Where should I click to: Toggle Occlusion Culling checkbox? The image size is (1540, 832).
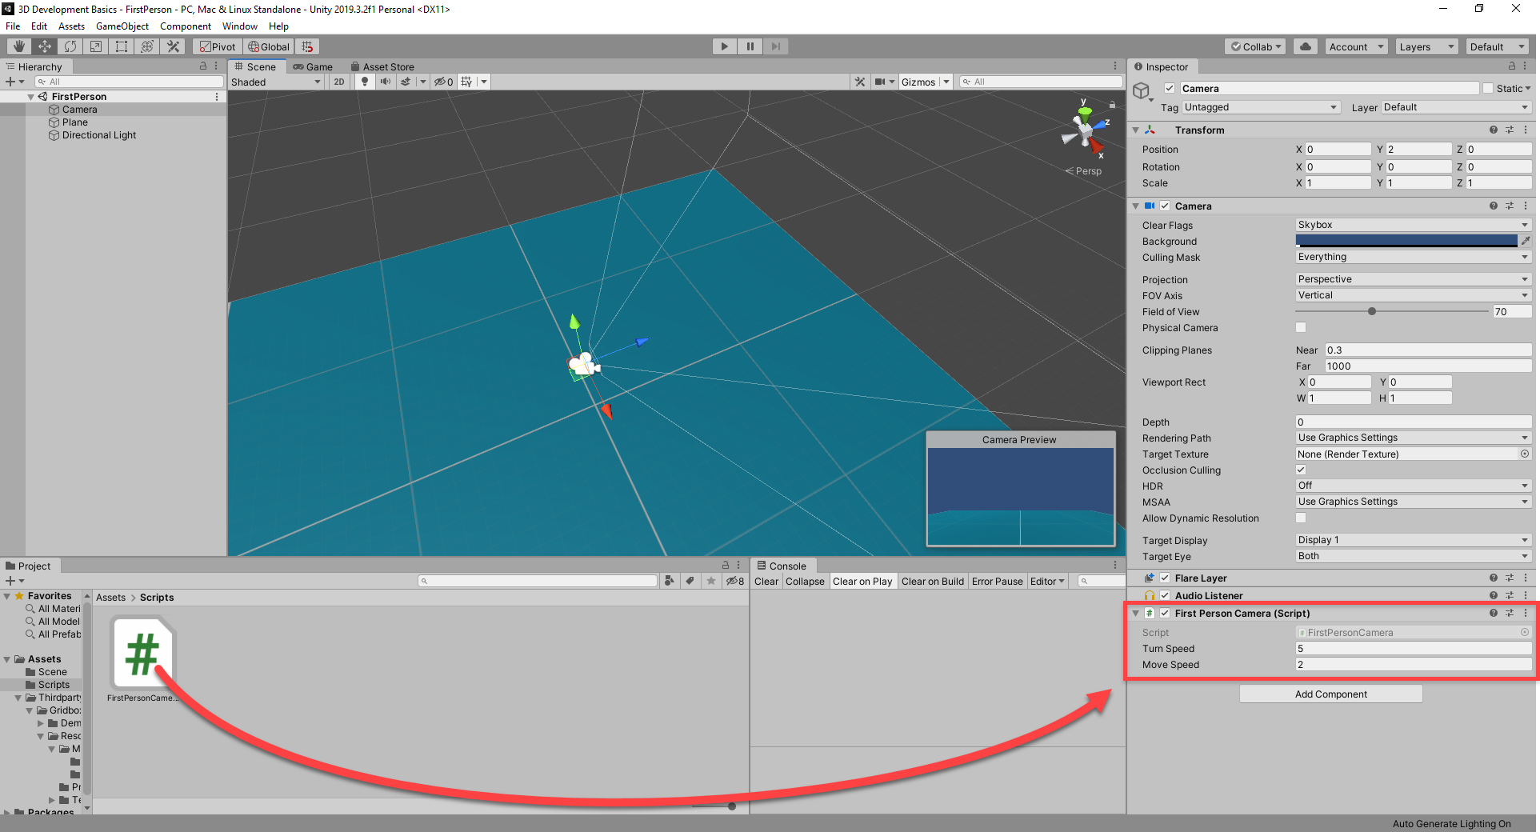(1301, 470)
